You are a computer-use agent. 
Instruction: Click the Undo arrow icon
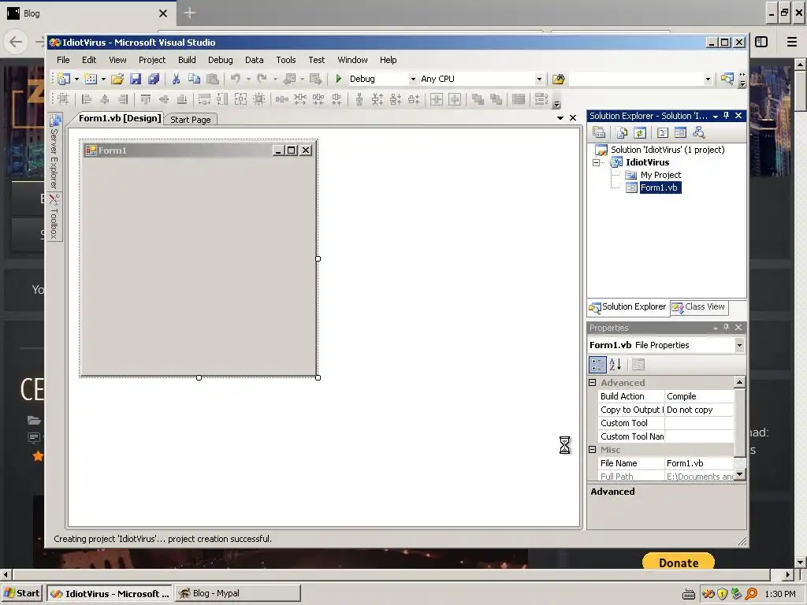coord(235,79)
